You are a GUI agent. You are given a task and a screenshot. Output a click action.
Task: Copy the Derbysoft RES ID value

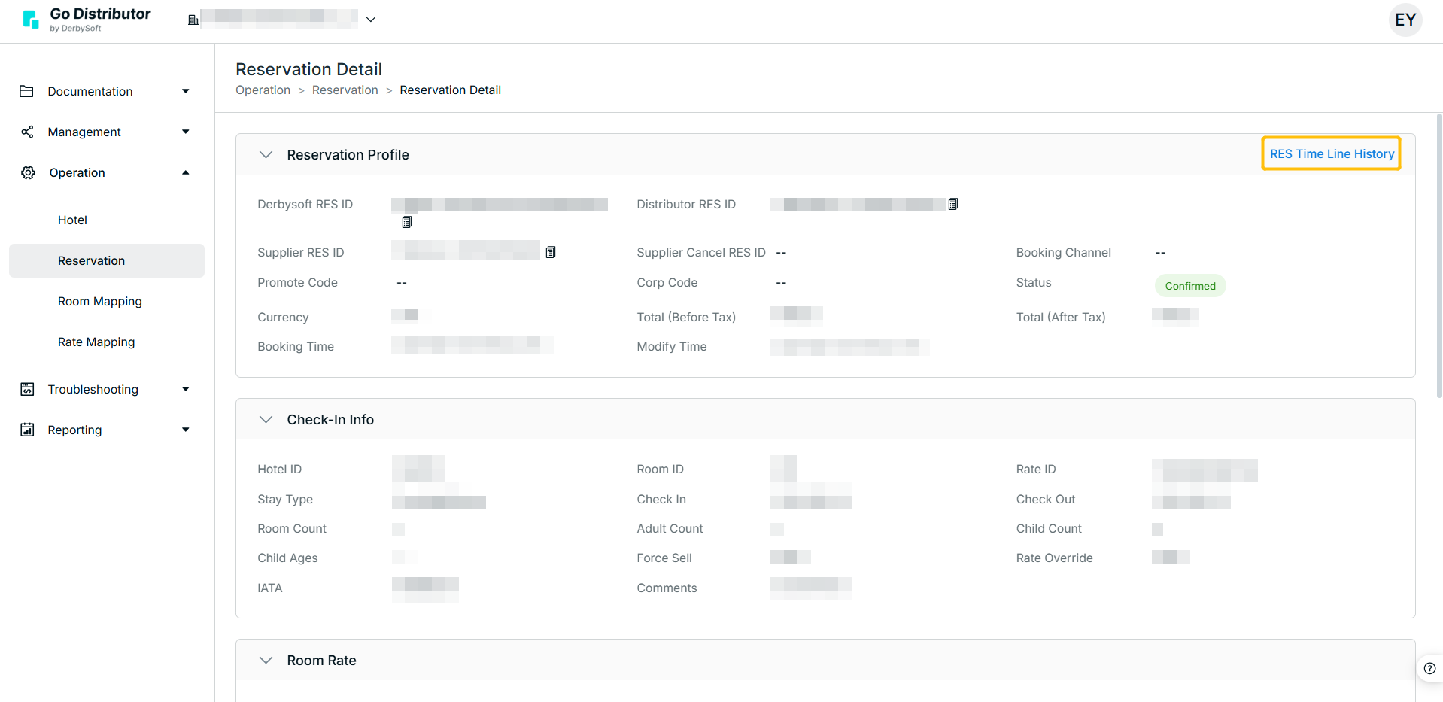point(407,222)
